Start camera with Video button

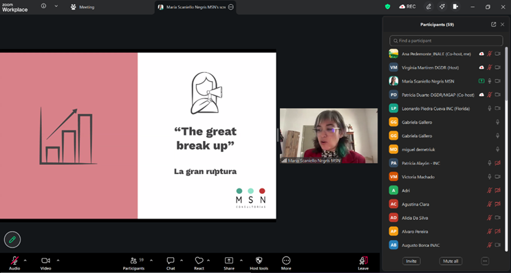tap(45, 263)
